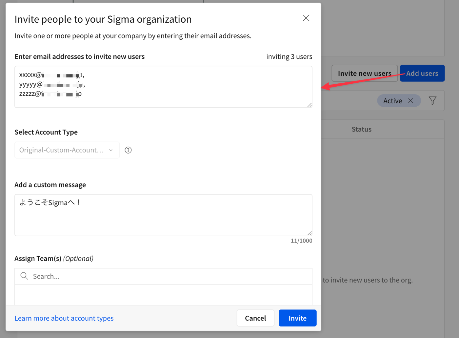Click the 'Assign Team(s) (Optional)' label
This screenshot has height=338, width=459.
click(54, 259)
